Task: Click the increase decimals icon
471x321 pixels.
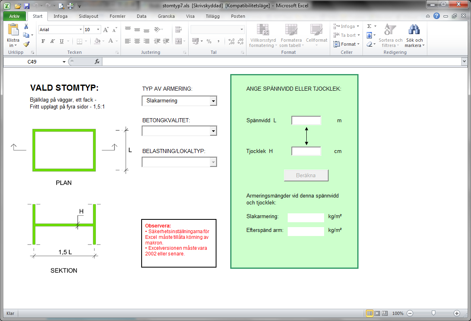Action: (x=231, y=41)
